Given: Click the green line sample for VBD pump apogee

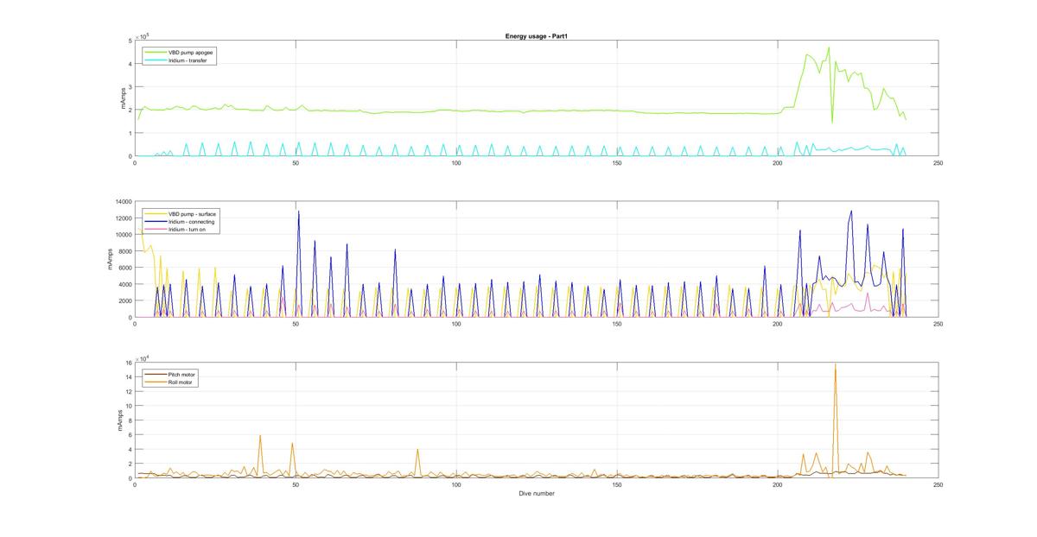Looking at the screenshot, I should (155, 52).
